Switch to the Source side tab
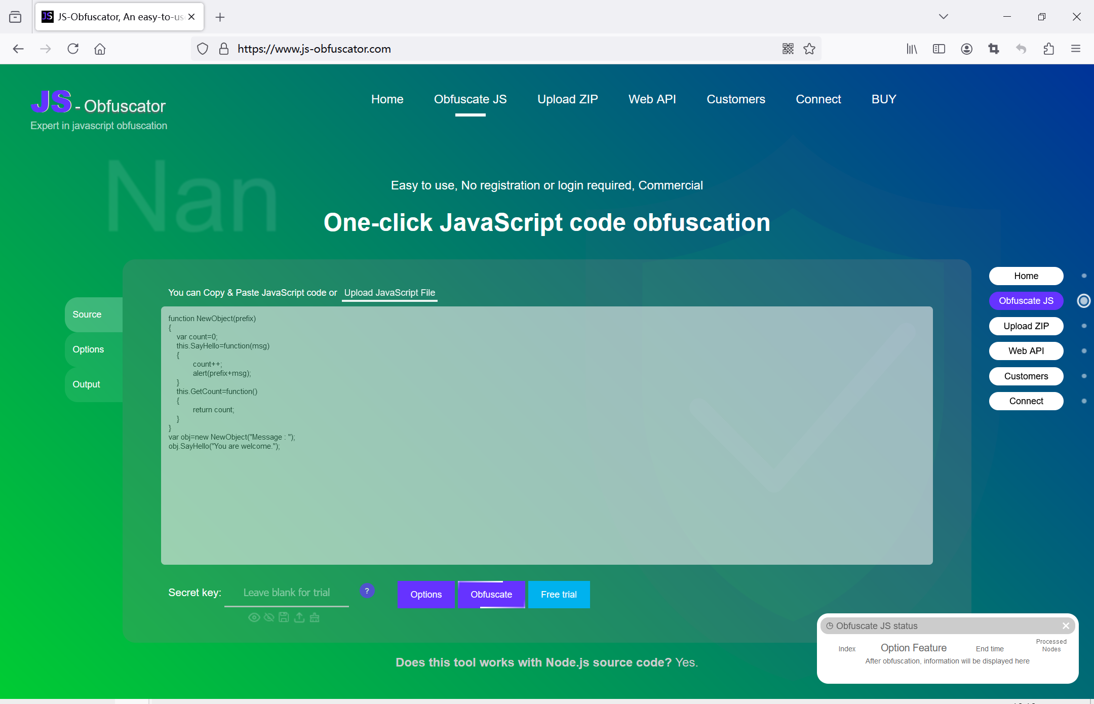 point(94,315)
